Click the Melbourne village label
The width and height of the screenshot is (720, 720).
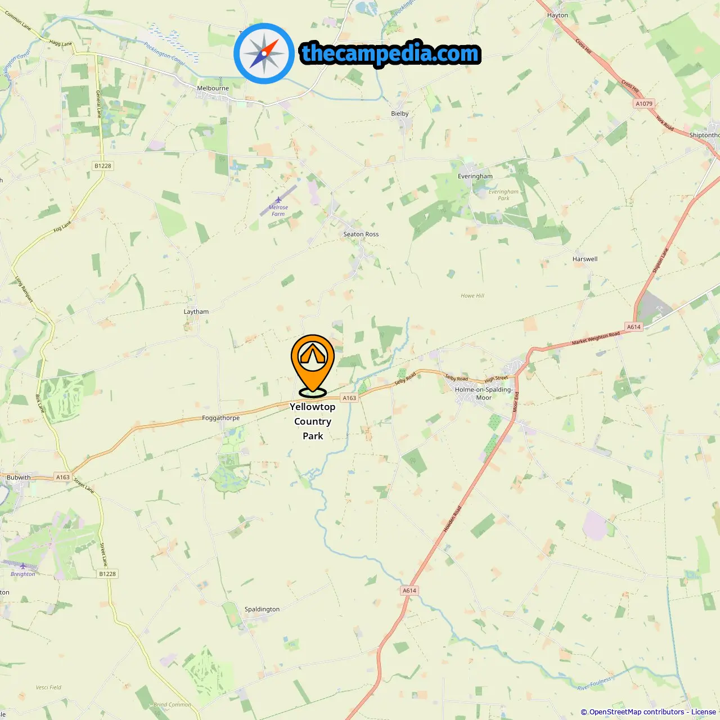point(213,88)
